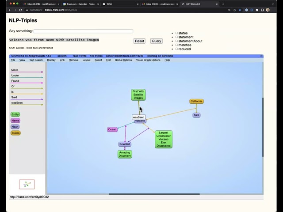Screen dimensions: 283x212
Task: Enable the states checkbox
Action: point(176,33)
